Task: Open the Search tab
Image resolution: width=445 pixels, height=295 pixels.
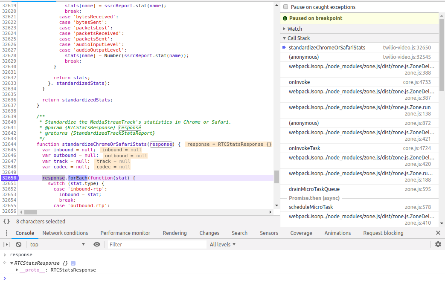Action: [x=239, y=233]
